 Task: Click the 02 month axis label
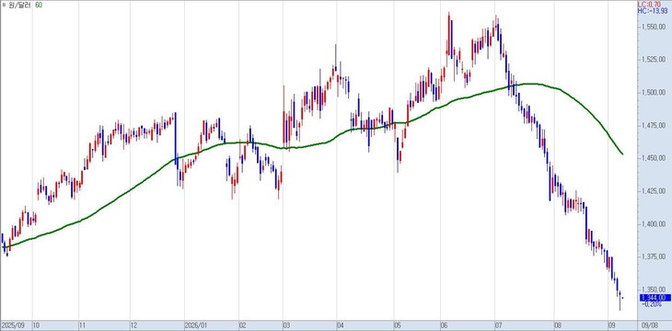242,325
